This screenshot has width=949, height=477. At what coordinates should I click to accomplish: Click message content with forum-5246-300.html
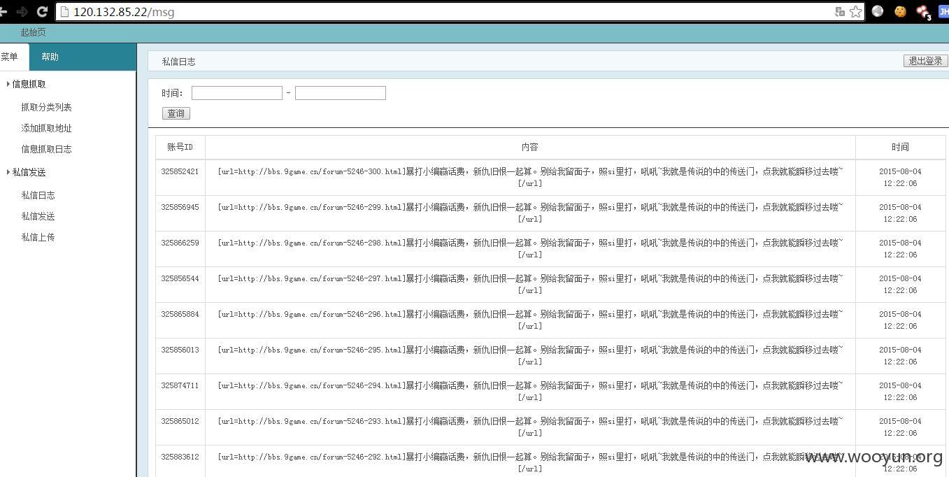click(530, 178)
